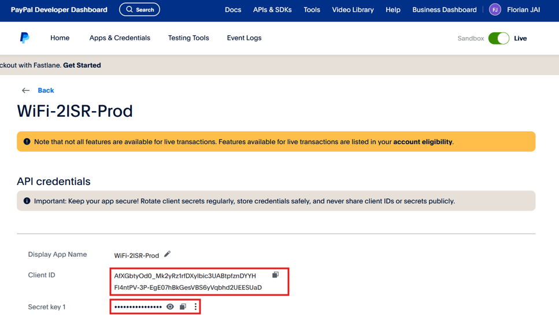Viewport: 559px width, 332px height.
Task: Open the Event Logs tab
Action: pyautogui.click(x=244, y=38)
